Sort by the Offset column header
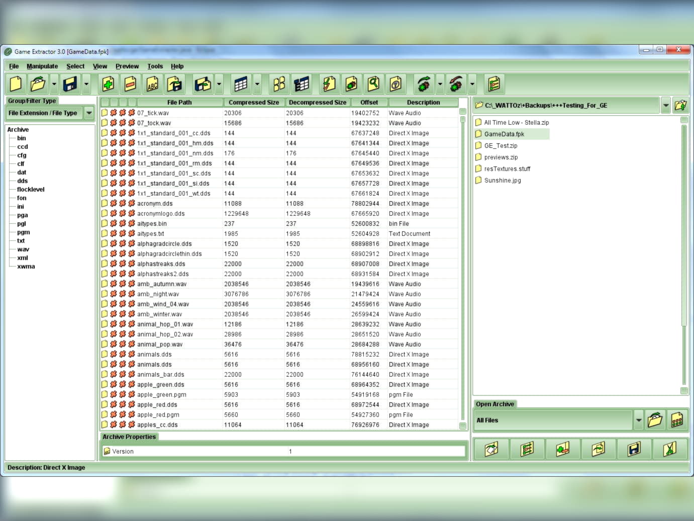This screenshot has height=521, width=694. [369, 103]
